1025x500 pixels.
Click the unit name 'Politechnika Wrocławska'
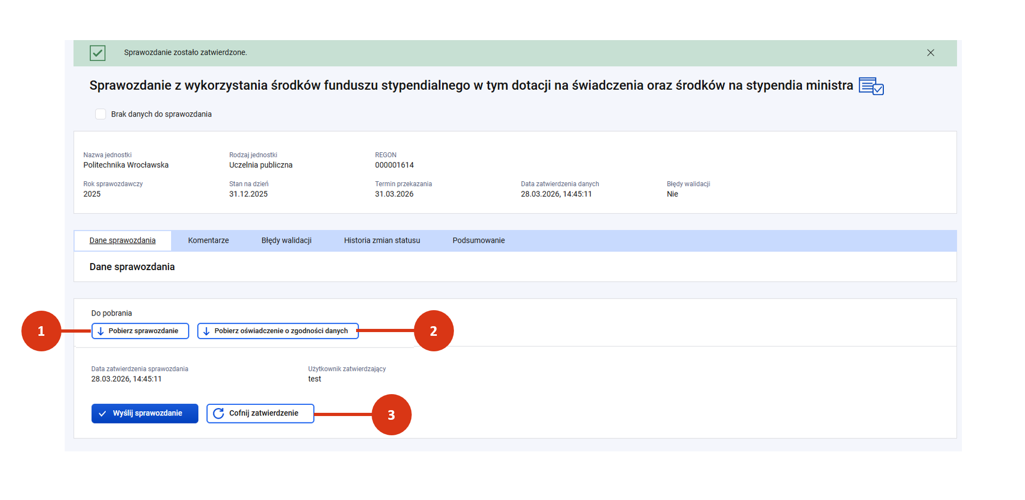pos(126,165)
